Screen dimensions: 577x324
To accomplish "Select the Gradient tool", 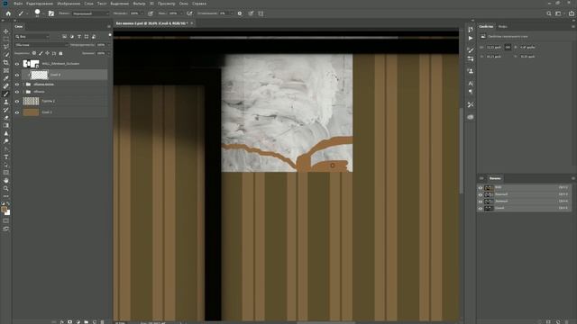I will click(x=6, y=125).
